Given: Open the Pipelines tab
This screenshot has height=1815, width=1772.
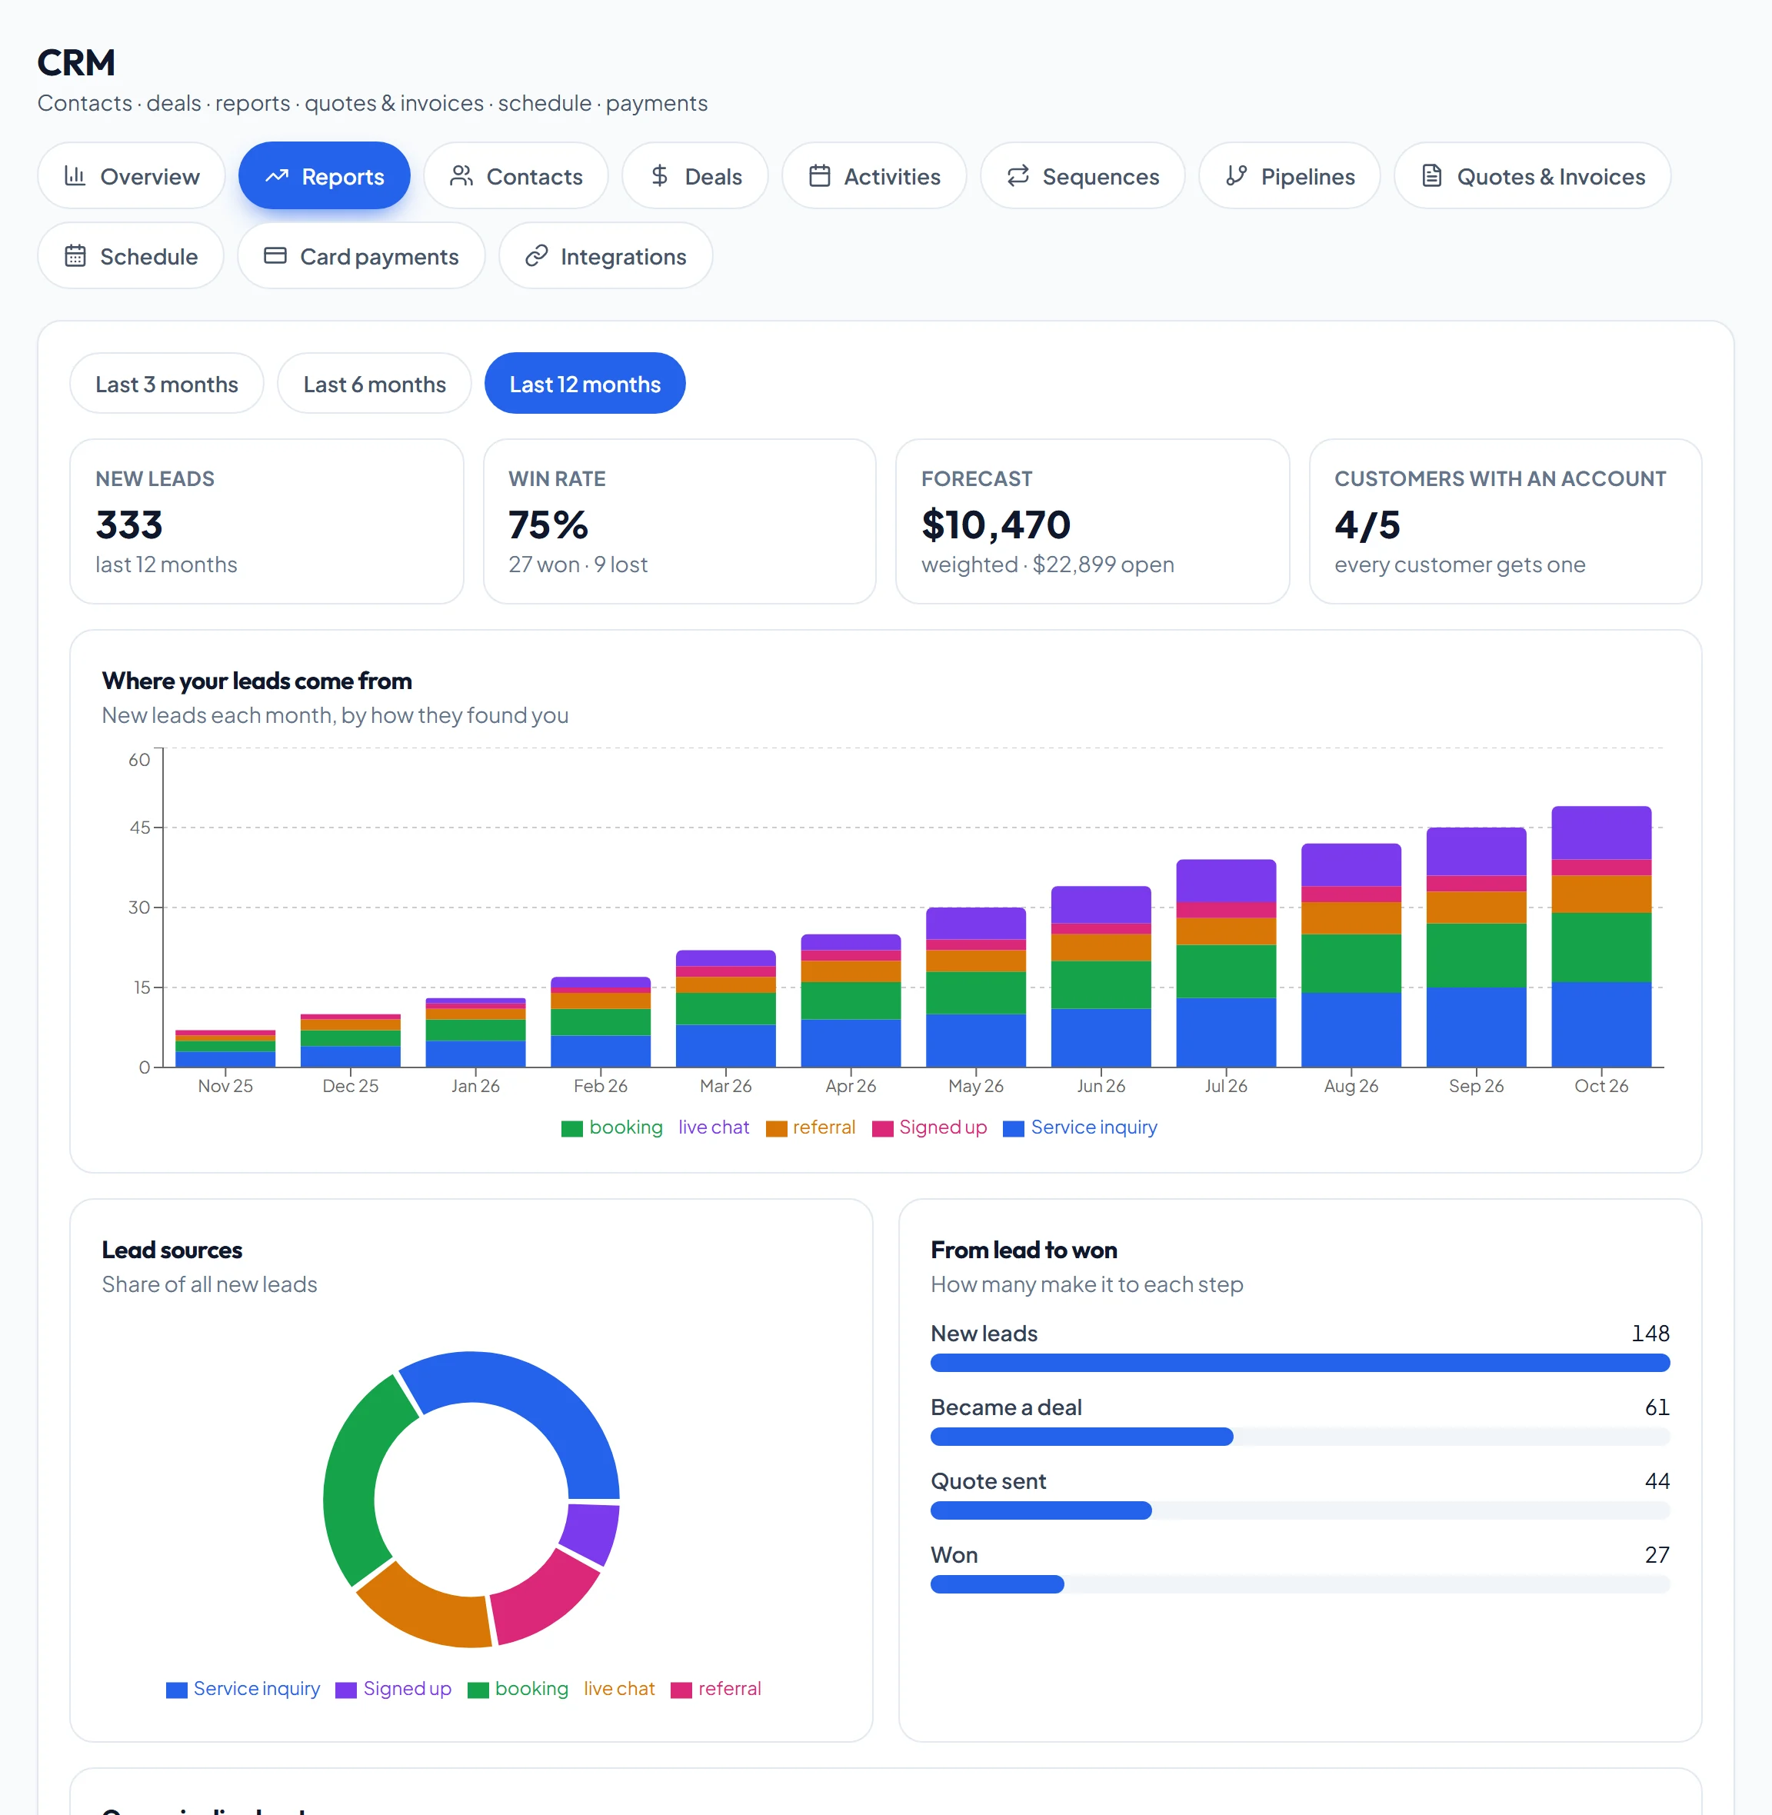Looking at the screenshot, I should [1290, 176].
